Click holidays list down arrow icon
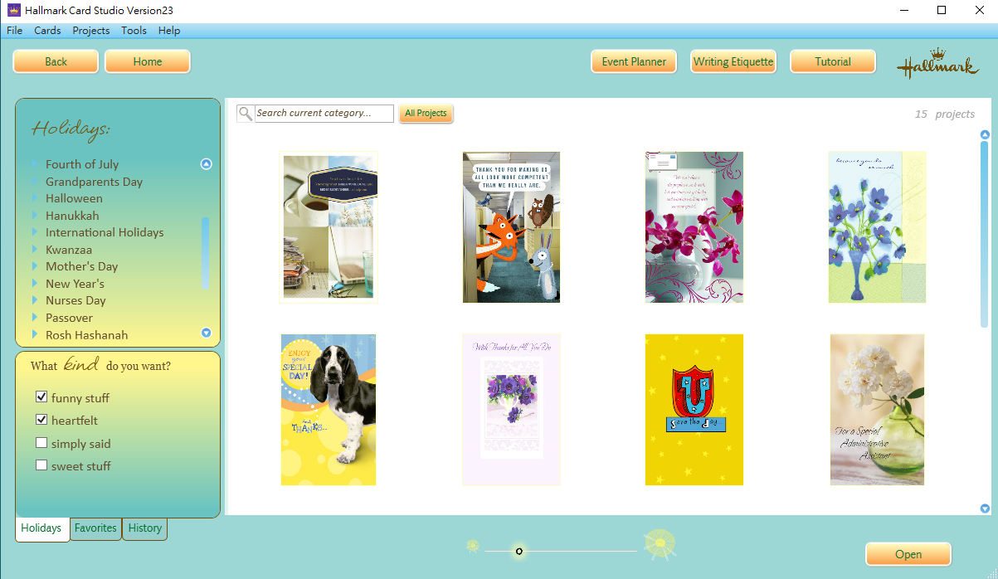The width and height of the screenshot is (998, 579). [x=207, y=333]
